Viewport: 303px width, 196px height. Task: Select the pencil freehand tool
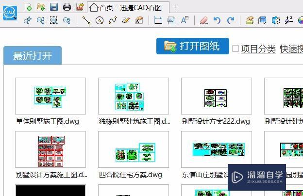[x=126, y=20]
